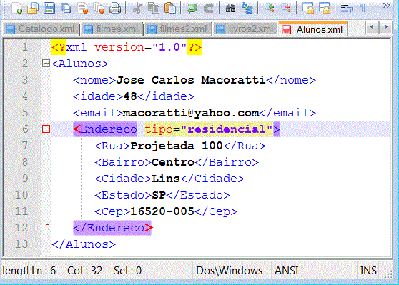Screen dimensions: 399x285
Task: Close all documents using the toolbar icon
Action: pyautogui.click(x=99, y=8)
